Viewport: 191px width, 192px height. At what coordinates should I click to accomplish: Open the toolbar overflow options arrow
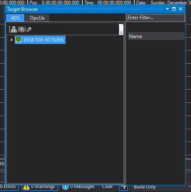[121, 33]
